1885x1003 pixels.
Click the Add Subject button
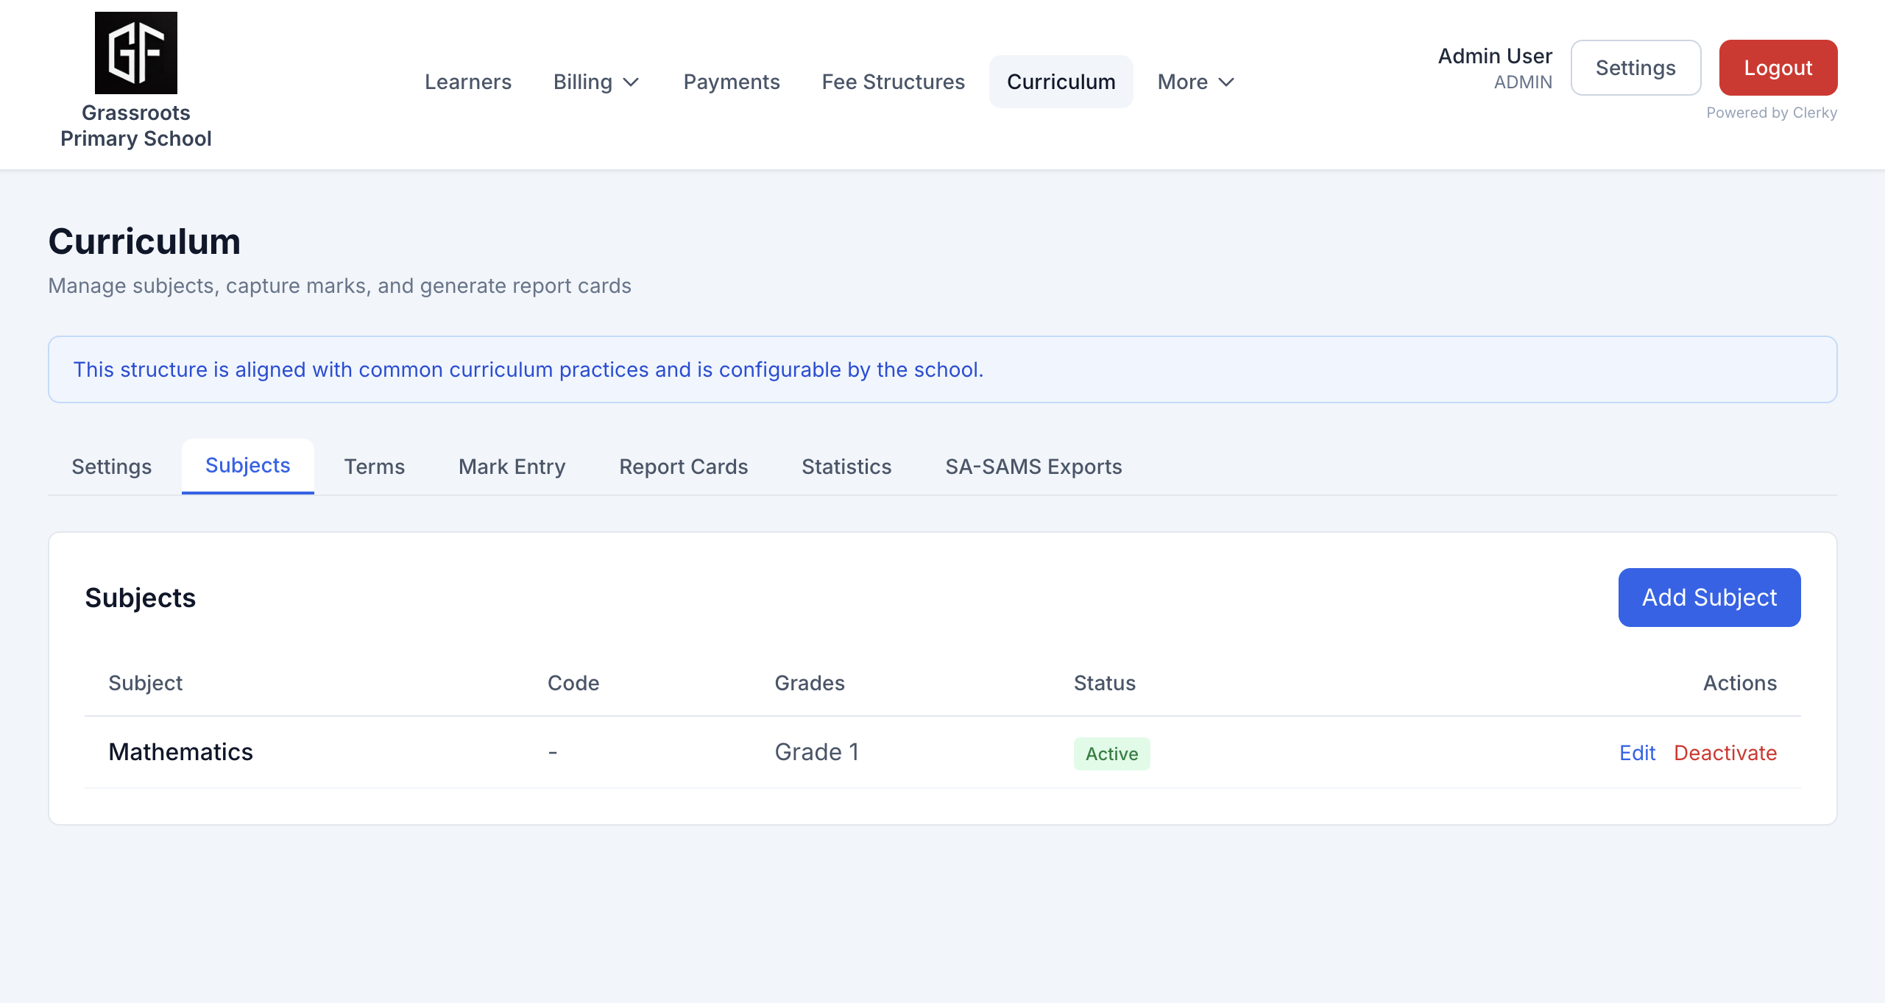tap(1709, 598)
